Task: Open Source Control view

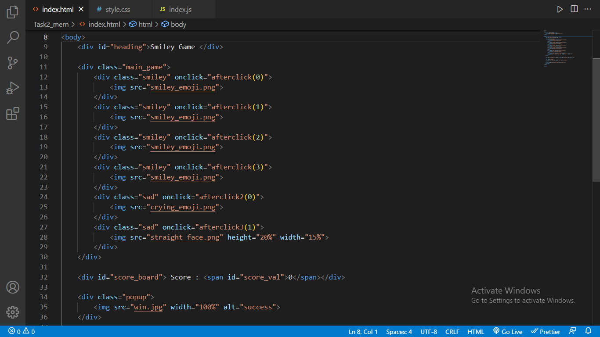Action: tap(12, 63)
